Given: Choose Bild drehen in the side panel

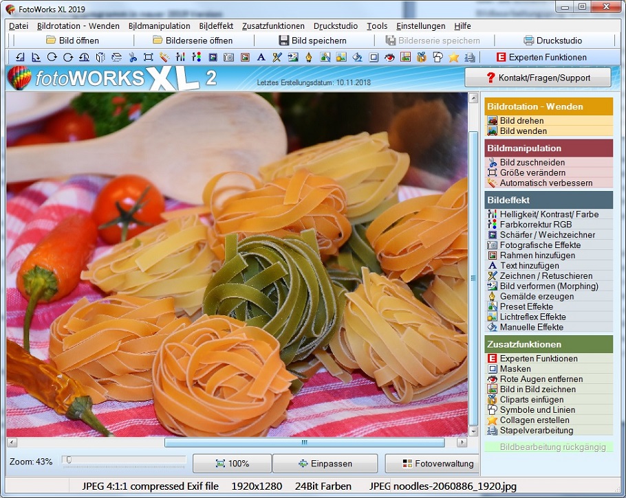Looking at the screenshot, I should click(x=521, y=121).
